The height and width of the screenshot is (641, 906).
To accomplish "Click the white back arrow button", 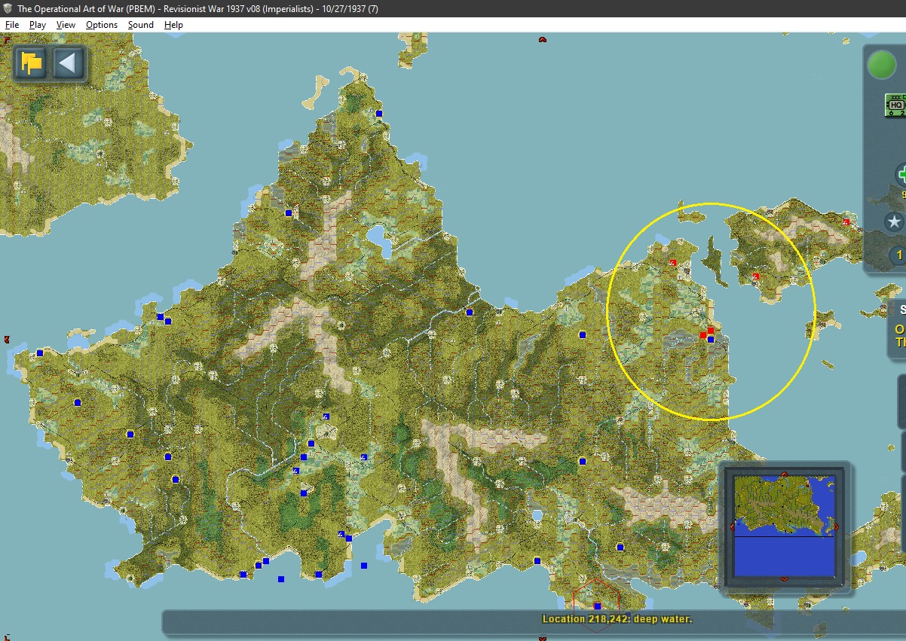I will point(68,63).
